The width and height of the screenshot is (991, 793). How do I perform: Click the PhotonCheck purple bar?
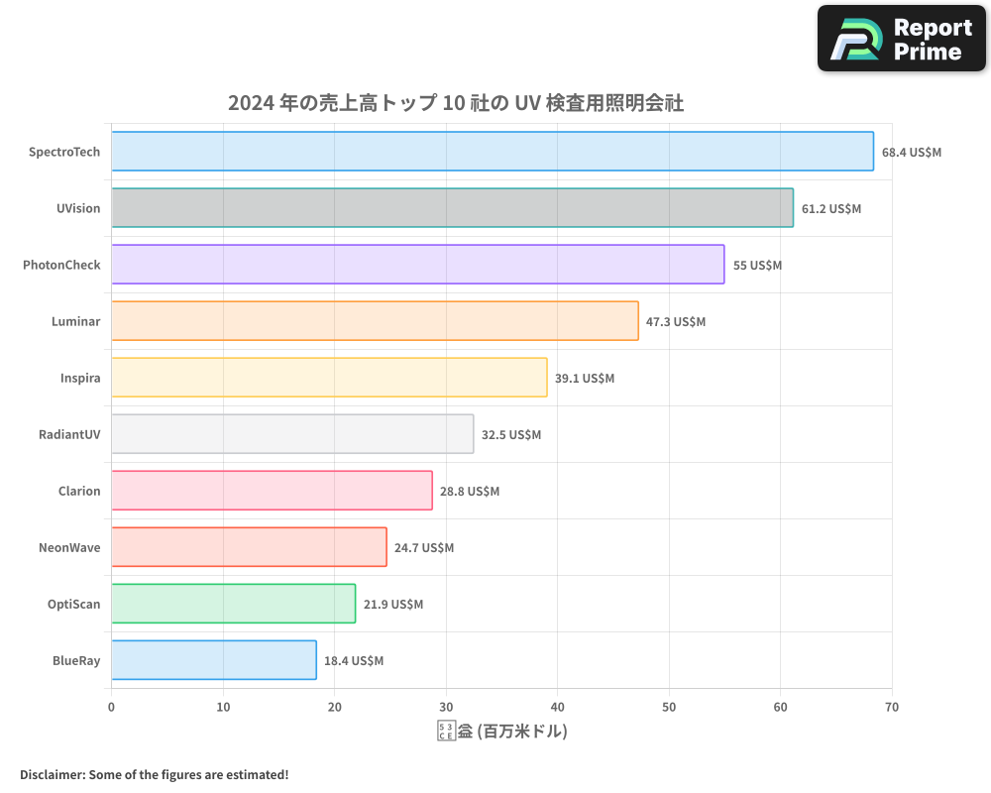click(x=417, y=265)
